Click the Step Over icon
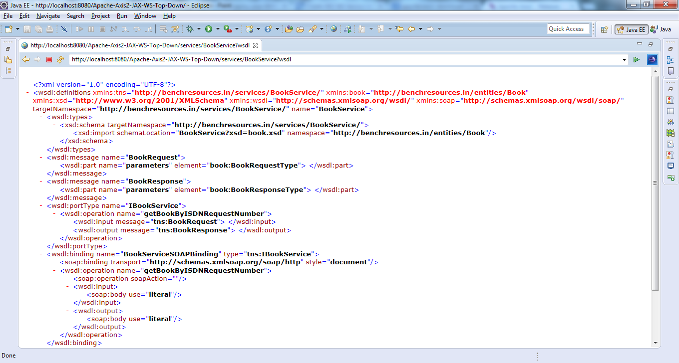Screen dimensions: 679x363 pos(137,29)
